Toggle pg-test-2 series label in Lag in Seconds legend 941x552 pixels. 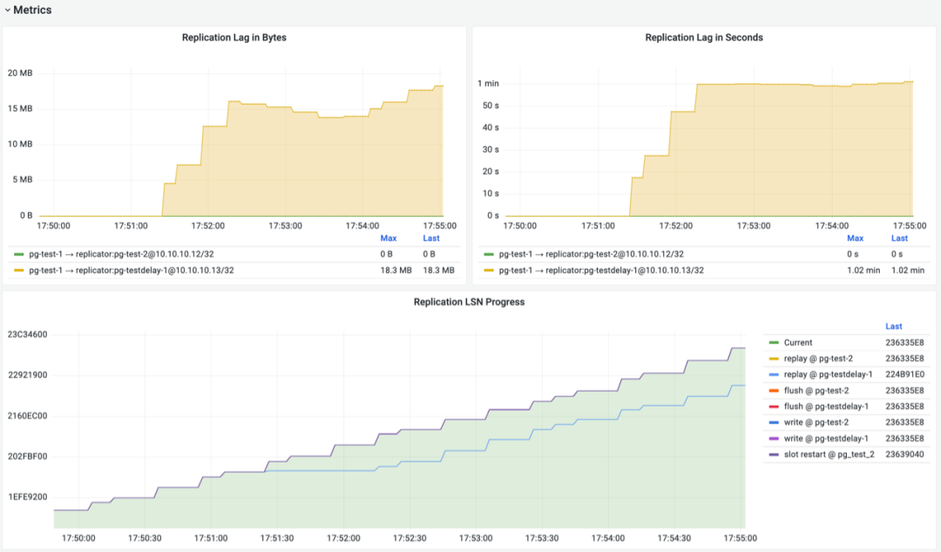(x=591, y=254)
